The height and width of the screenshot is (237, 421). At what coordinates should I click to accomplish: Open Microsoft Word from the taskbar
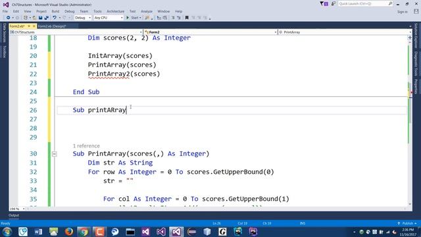38,232
